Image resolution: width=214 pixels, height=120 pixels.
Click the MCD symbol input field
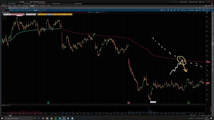click(5, 10)
